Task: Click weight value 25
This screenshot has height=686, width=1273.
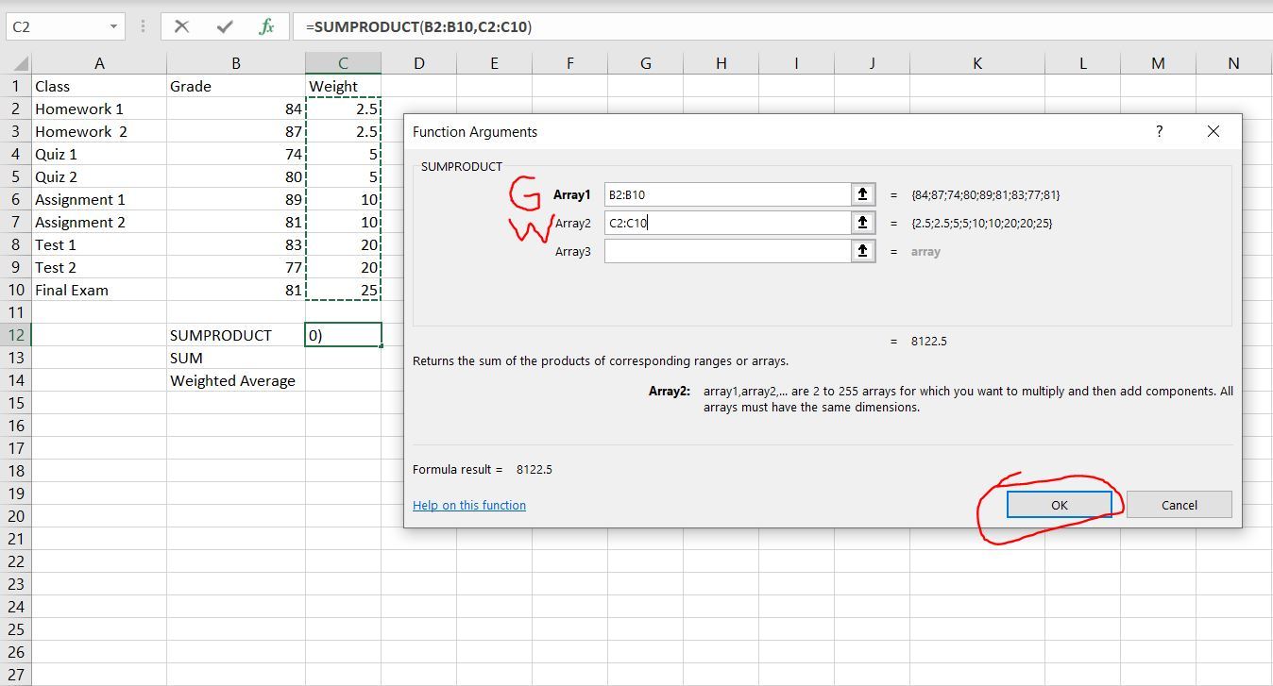Action: pyautogui.click(x=343, y=290)
